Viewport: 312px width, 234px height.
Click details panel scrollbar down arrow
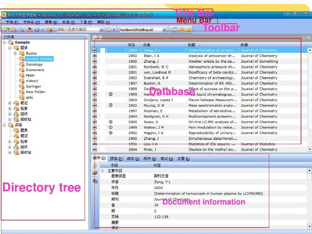(309, 226)
